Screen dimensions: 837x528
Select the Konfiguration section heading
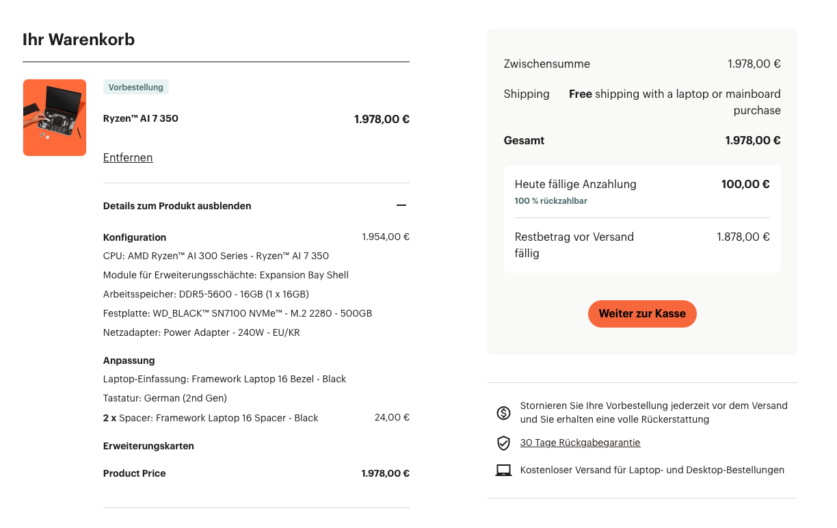(135, 237)
